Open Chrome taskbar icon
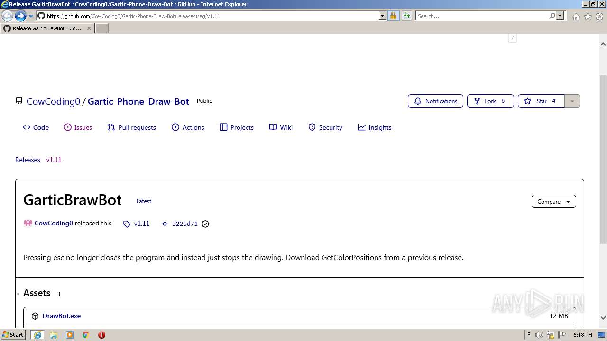 coord(86,335)
